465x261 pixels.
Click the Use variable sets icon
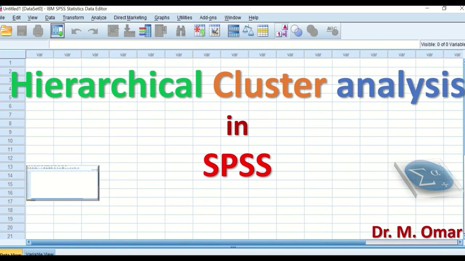tap(297, 31)
